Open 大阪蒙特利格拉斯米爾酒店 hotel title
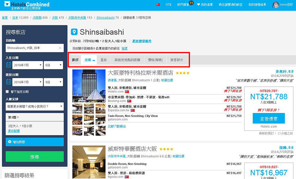 141,73
